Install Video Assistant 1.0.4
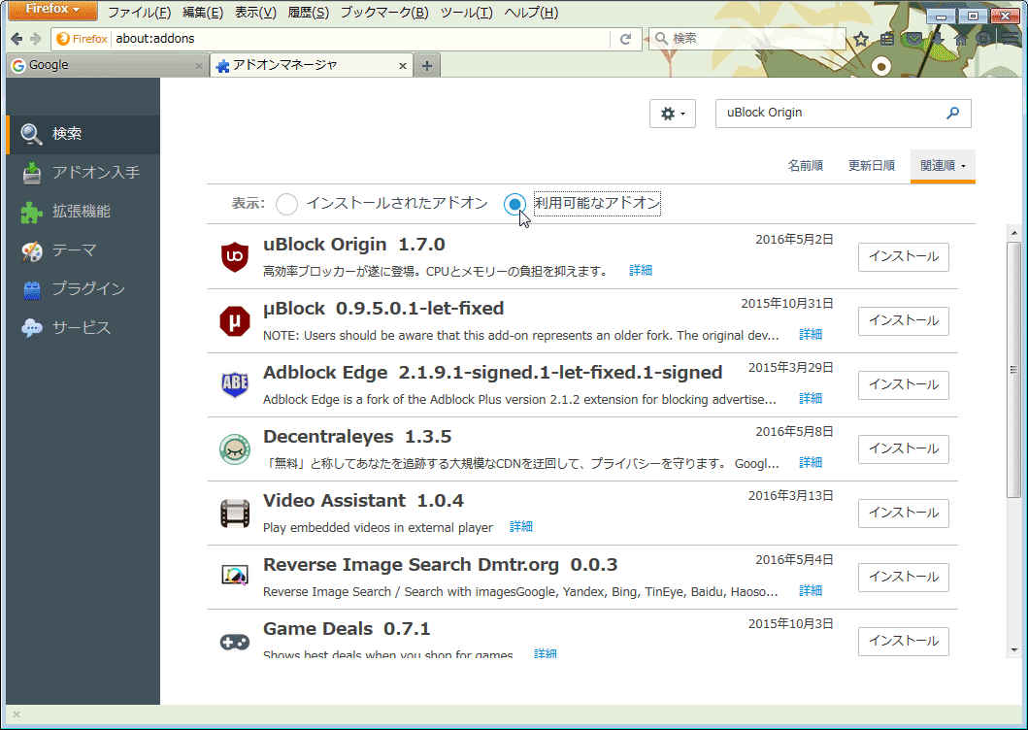The image size is (1028, 730). pos(904,513)
